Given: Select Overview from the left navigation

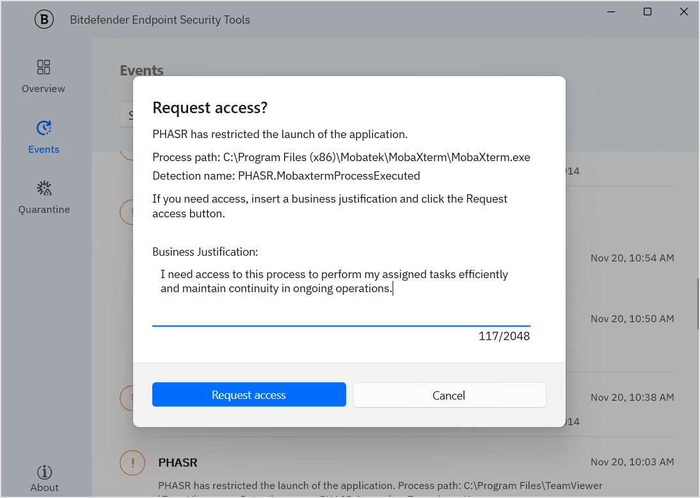Looking at the screenshot, I should pyautogui.click(x=44, y=88).
